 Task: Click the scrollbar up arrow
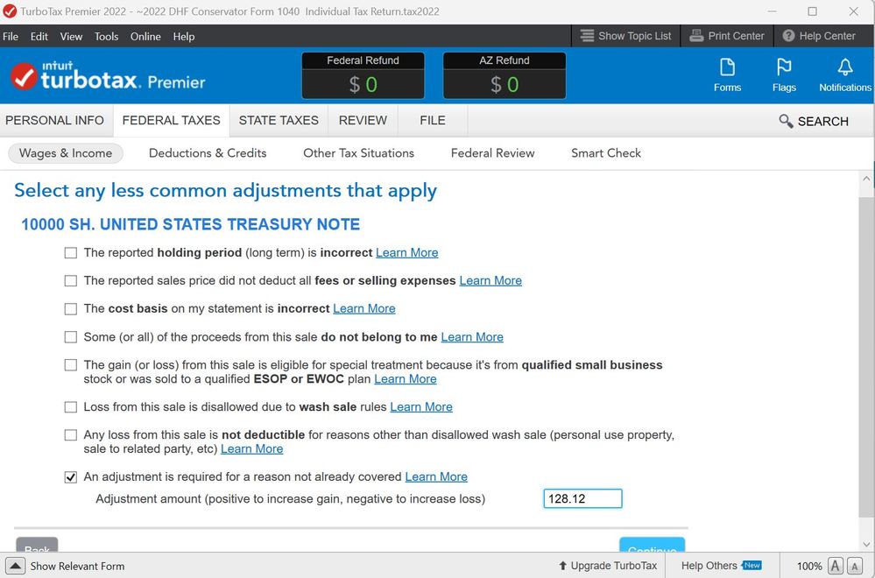click(866, 179)
